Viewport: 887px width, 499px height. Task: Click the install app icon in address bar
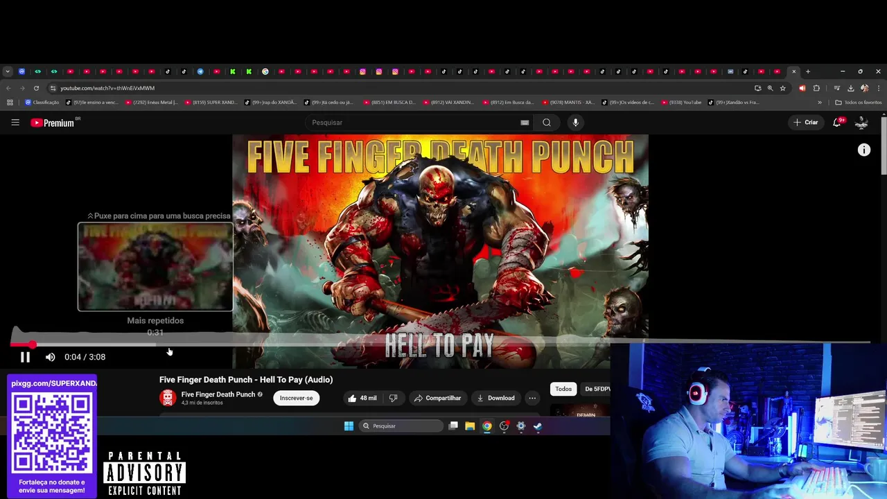(757, 88)
